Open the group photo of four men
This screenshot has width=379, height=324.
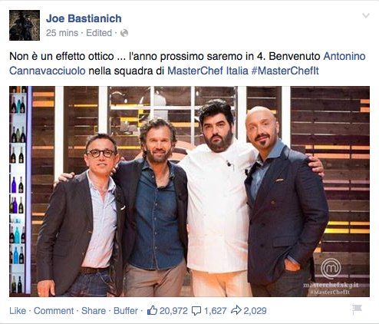tap(189, 191)
